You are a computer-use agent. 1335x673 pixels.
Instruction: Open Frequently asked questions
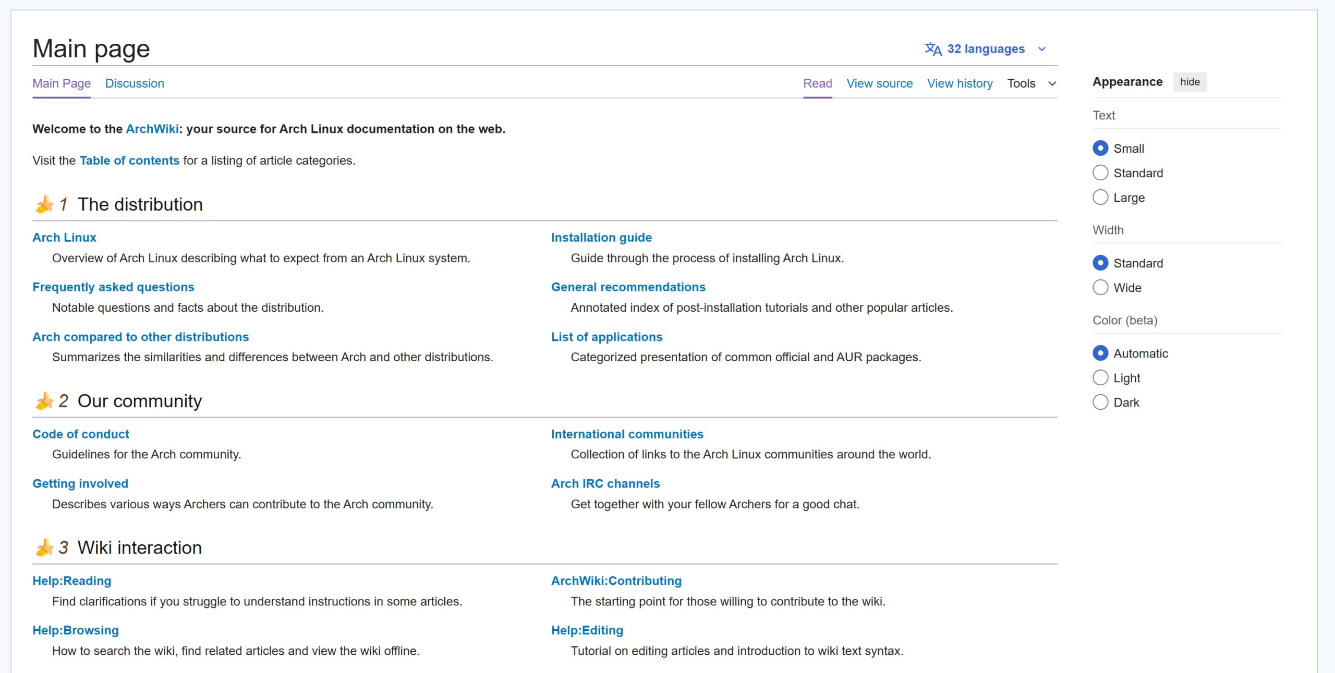tap(113, 287)
